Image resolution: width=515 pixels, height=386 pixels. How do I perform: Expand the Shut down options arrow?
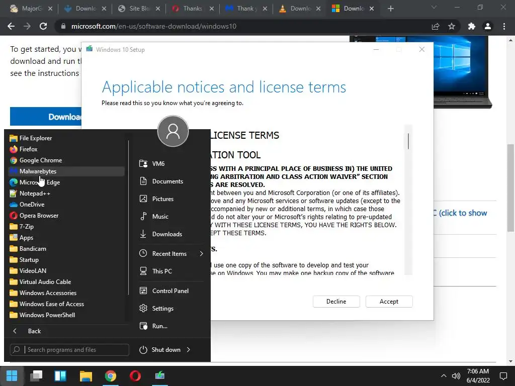pyautogui.click(x=189, y=350)
